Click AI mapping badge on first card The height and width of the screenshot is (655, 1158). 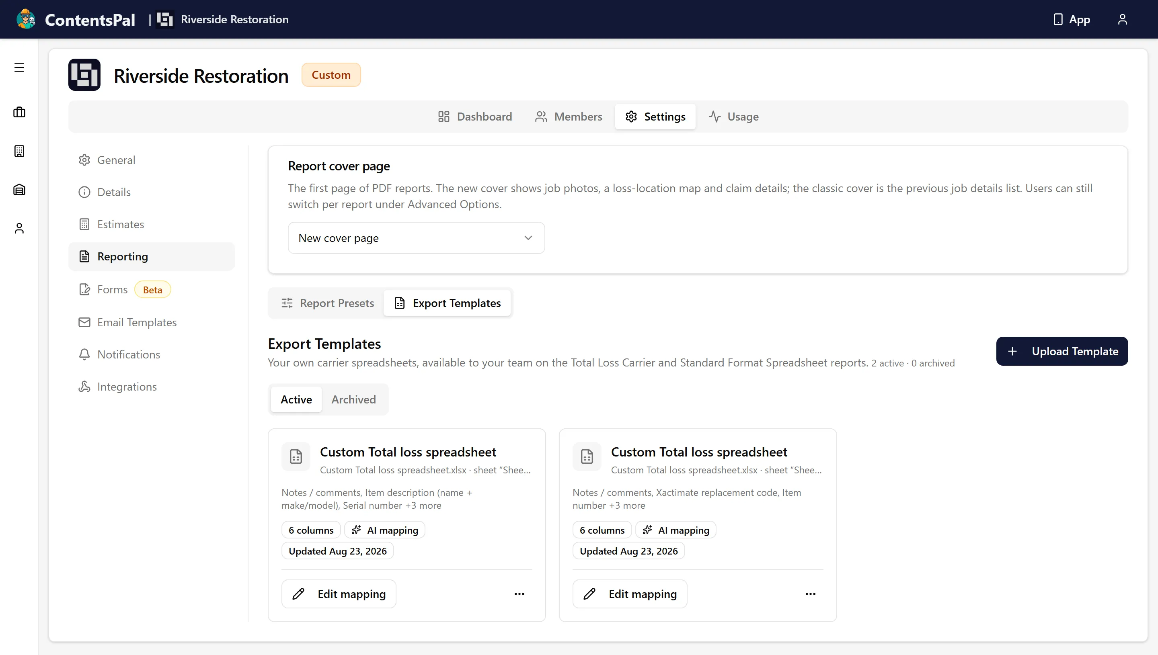[x=385, y=530]
